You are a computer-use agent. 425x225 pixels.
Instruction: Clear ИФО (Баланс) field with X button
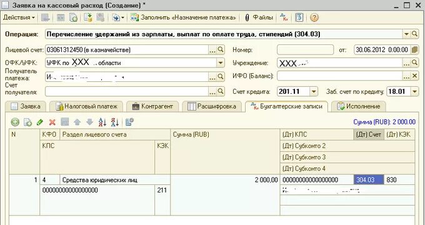coord(414,76)
